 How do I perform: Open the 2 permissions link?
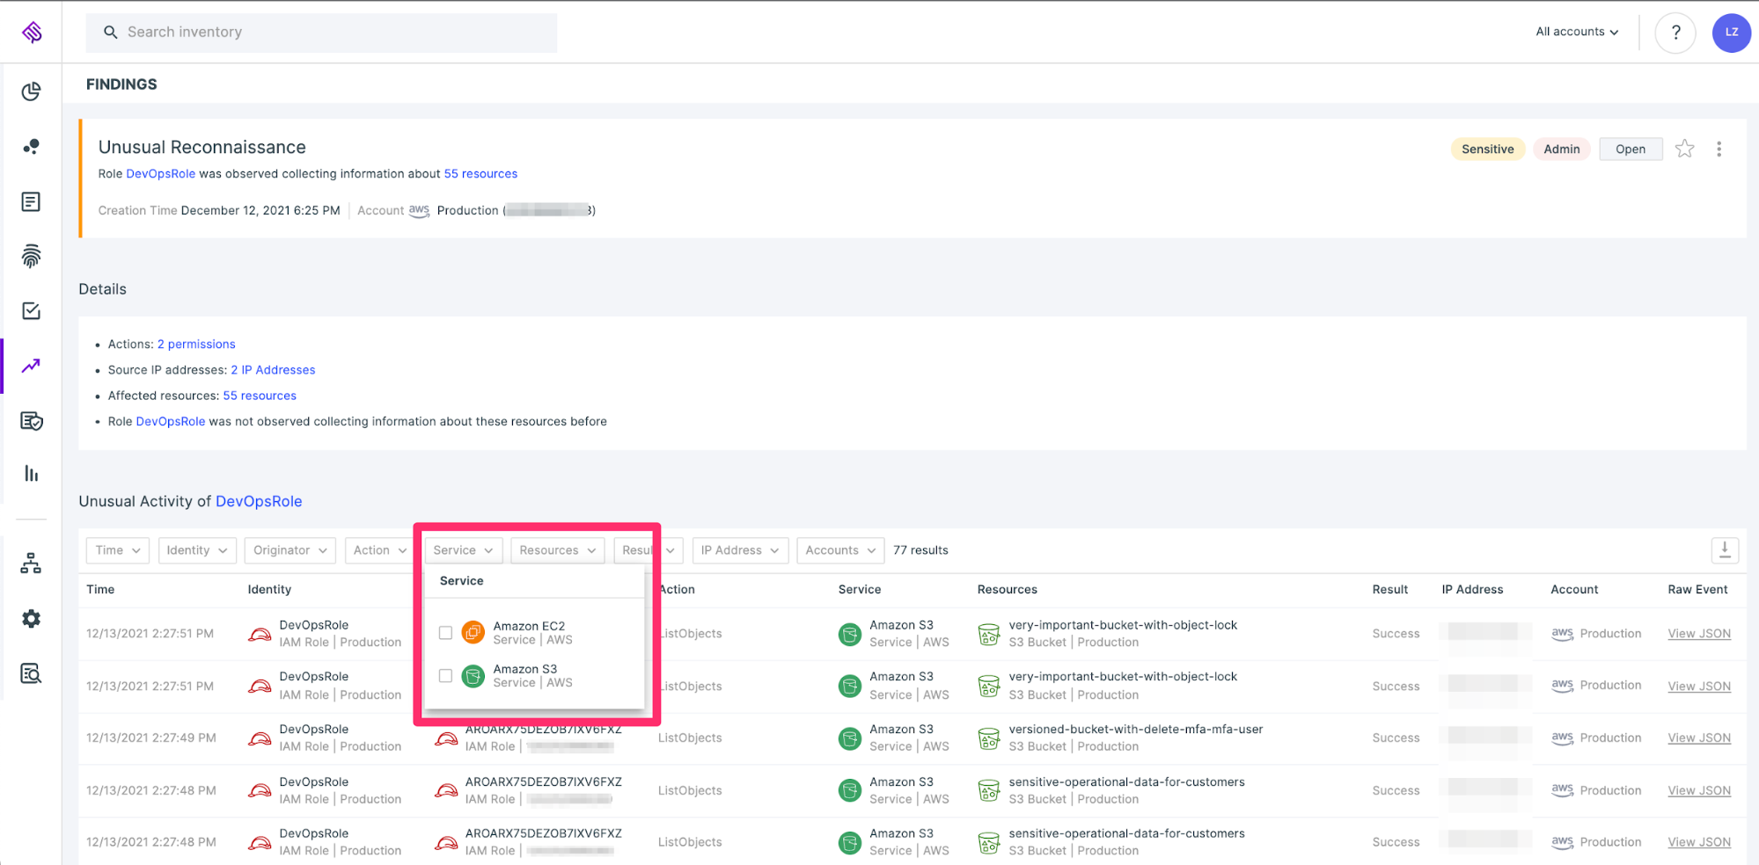pyautogui.click(x=196, y=345)
